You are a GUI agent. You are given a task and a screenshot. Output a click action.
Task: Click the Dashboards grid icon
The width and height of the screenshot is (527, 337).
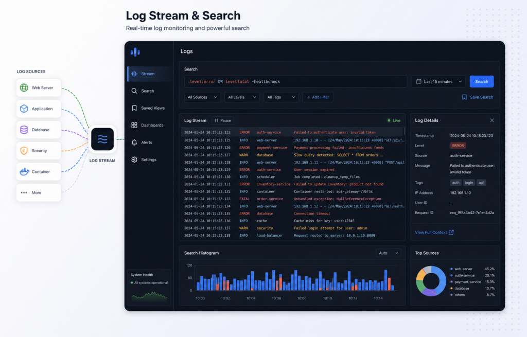pos(134,125)
